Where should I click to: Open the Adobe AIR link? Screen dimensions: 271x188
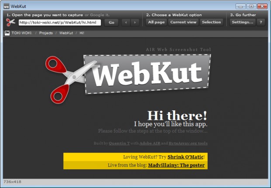[x=150, y=143]
